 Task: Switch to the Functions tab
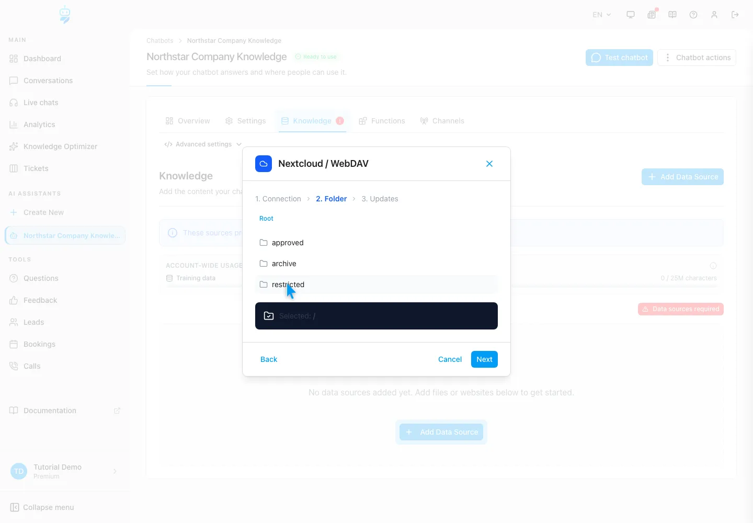[382, 121]
